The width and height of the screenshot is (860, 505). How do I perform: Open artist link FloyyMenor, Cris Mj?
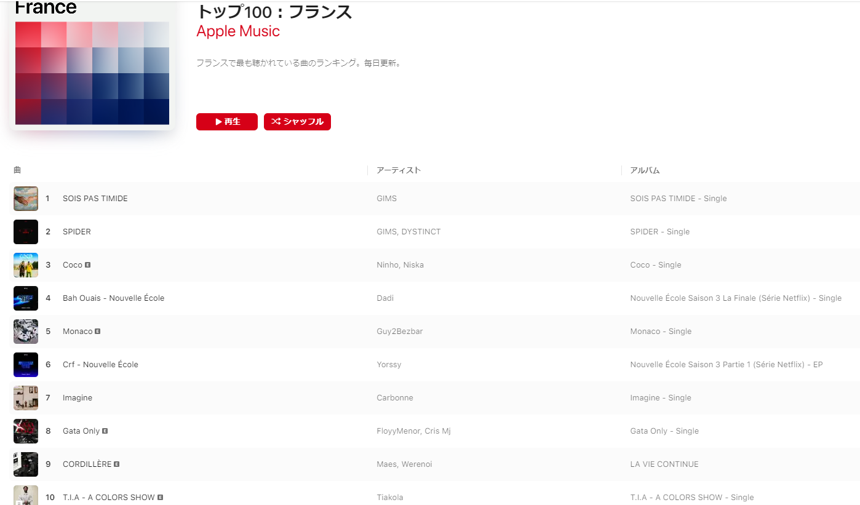(x=413, y=431)
